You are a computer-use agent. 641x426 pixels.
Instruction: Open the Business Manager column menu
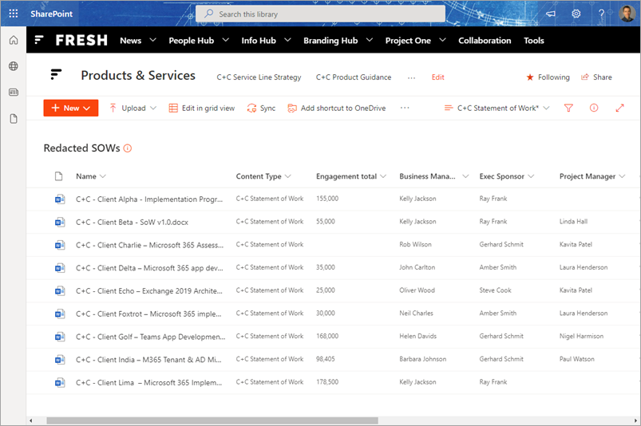click(465, 176)
